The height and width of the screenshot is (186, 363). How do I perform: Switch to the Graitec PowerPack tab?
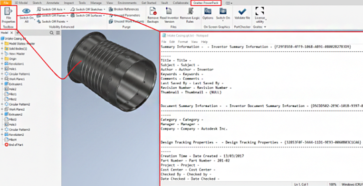pyautogui.click(x=206, y=3)
